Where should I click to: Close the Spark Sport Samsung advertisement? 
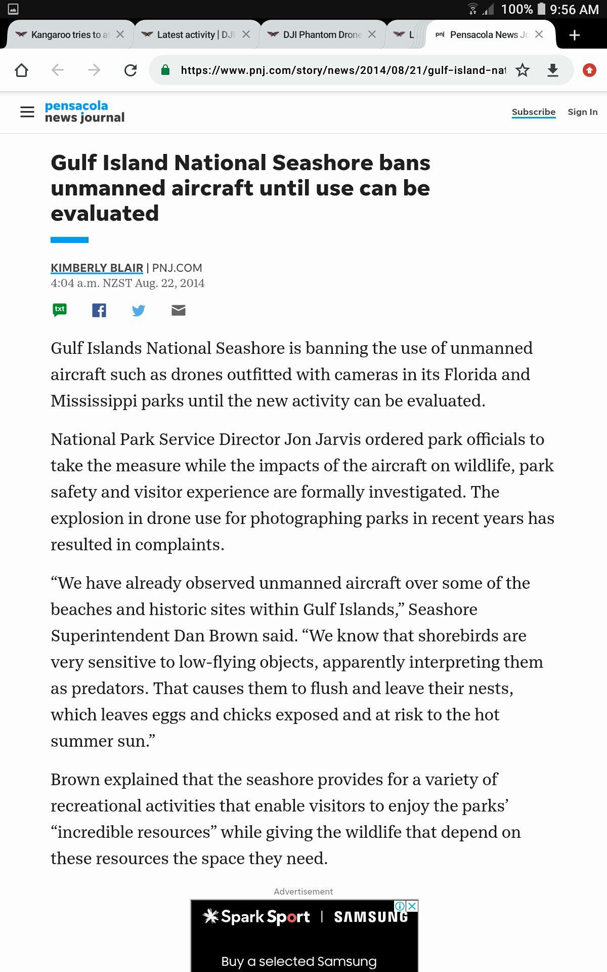(x=412, y=906)
